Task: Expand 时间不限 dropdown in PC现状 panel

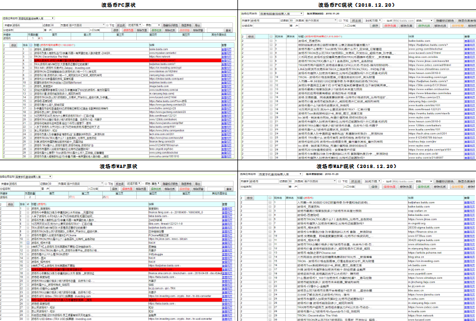Action: point(373,21)
